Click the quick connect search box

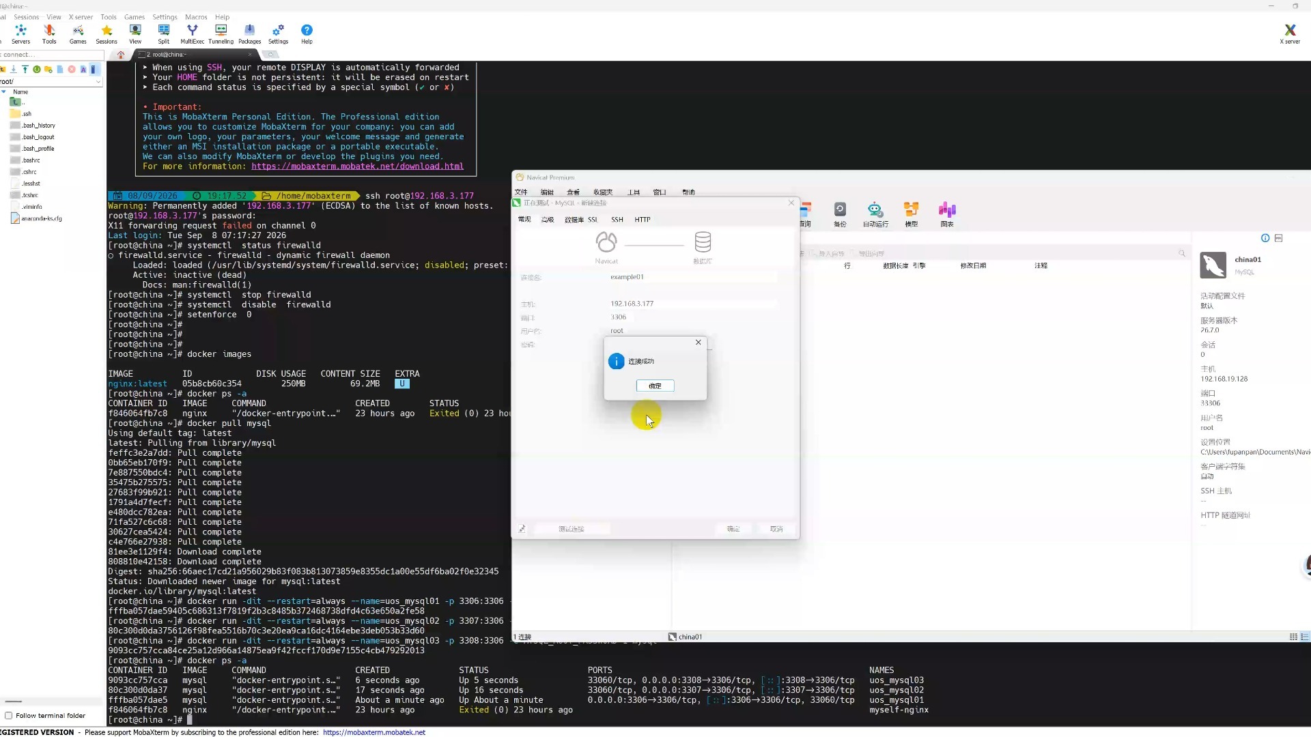(x=52, y=55)
